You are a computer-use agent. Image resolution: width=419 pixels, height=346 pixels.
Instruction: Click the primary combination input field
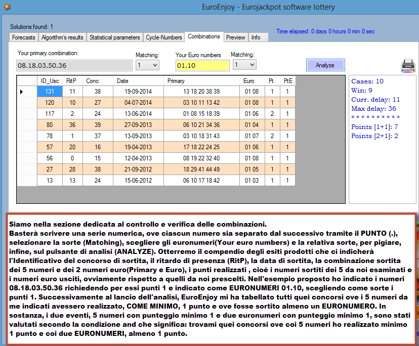tap(74, 65)
